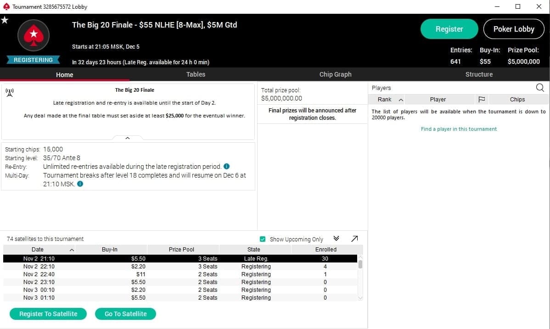Minimize the Tournament Lobby window

click(x=497, y=6)
